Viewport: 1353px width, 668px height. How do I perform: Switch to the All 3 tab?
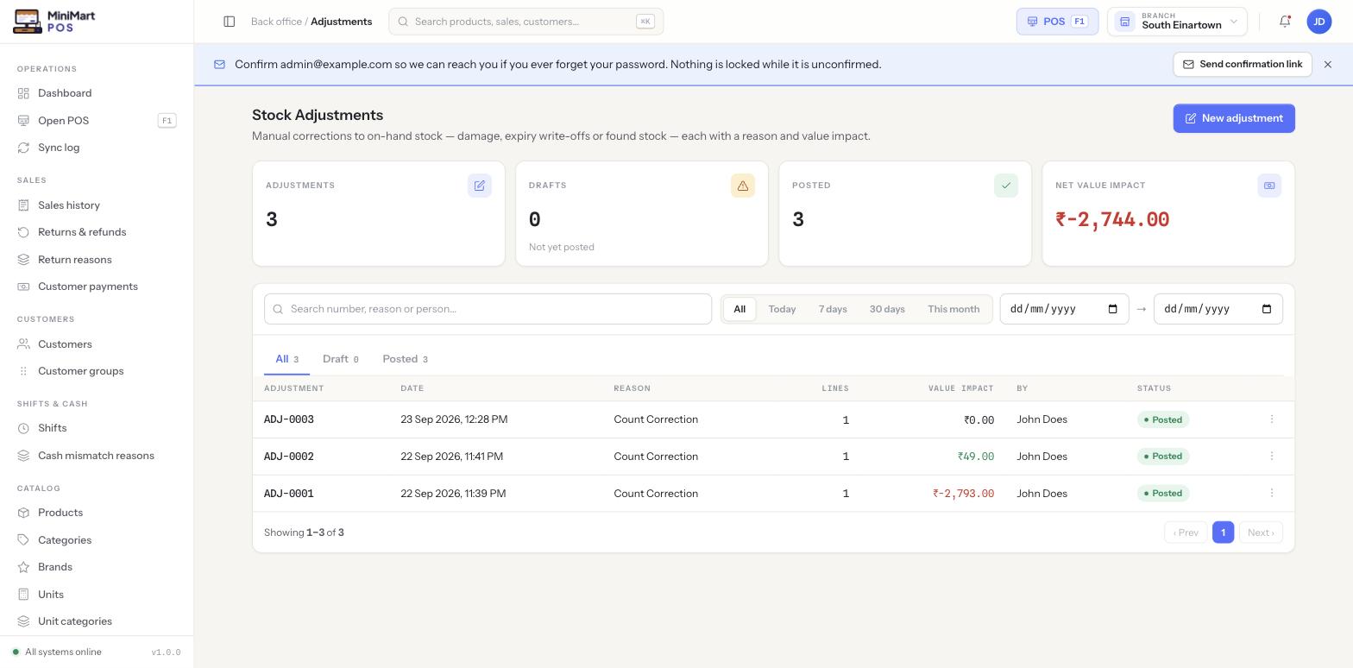click(286, 359)
